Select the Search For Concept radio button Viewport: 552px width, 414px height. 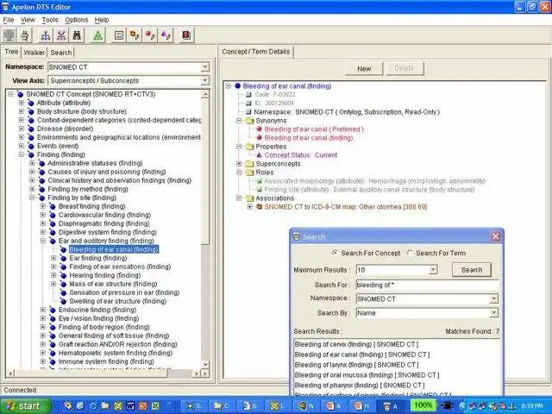pyautogui.click(x=335, y=253)
